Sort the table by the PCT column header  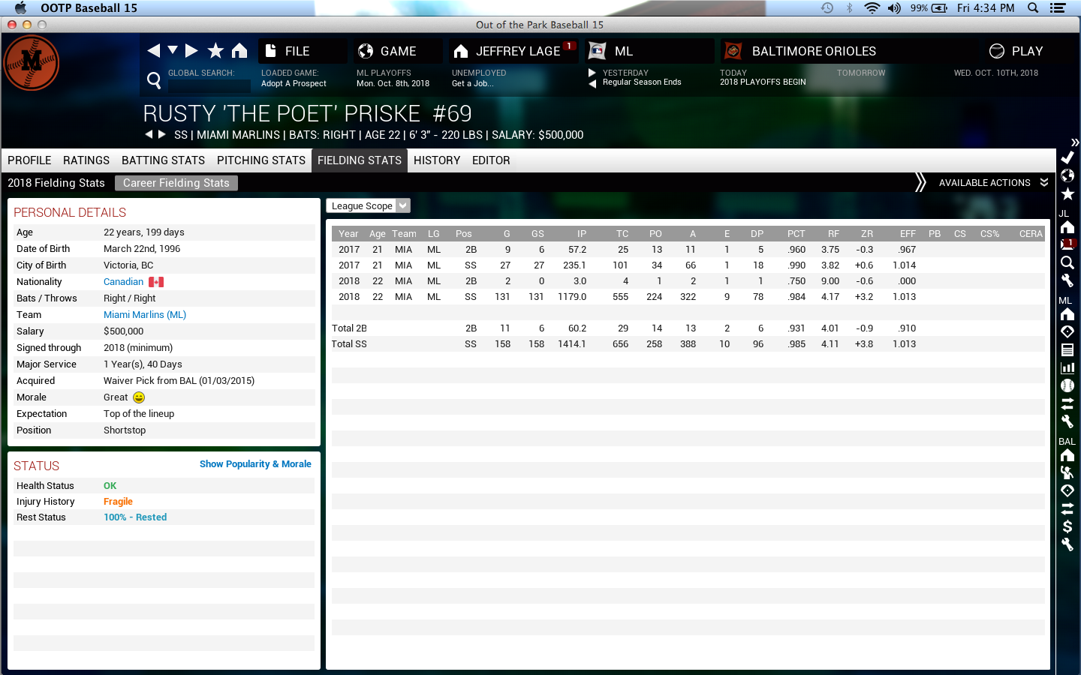click(x=796, y=234)
